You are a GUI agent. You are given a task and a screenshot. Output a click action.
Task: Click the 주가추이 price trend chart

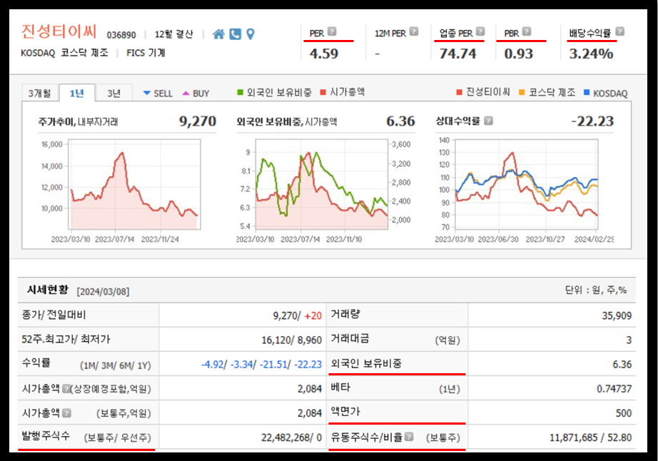click(134, 185)
